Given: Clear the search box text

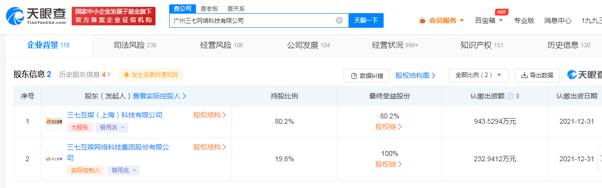Looking at the screenshot, I should point(339,20).
